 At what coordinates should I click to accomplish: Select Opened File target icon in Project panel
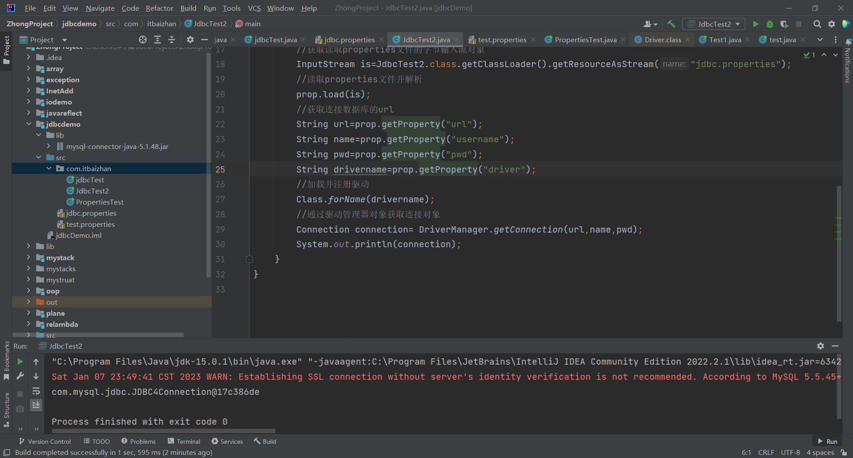point(142,40)
